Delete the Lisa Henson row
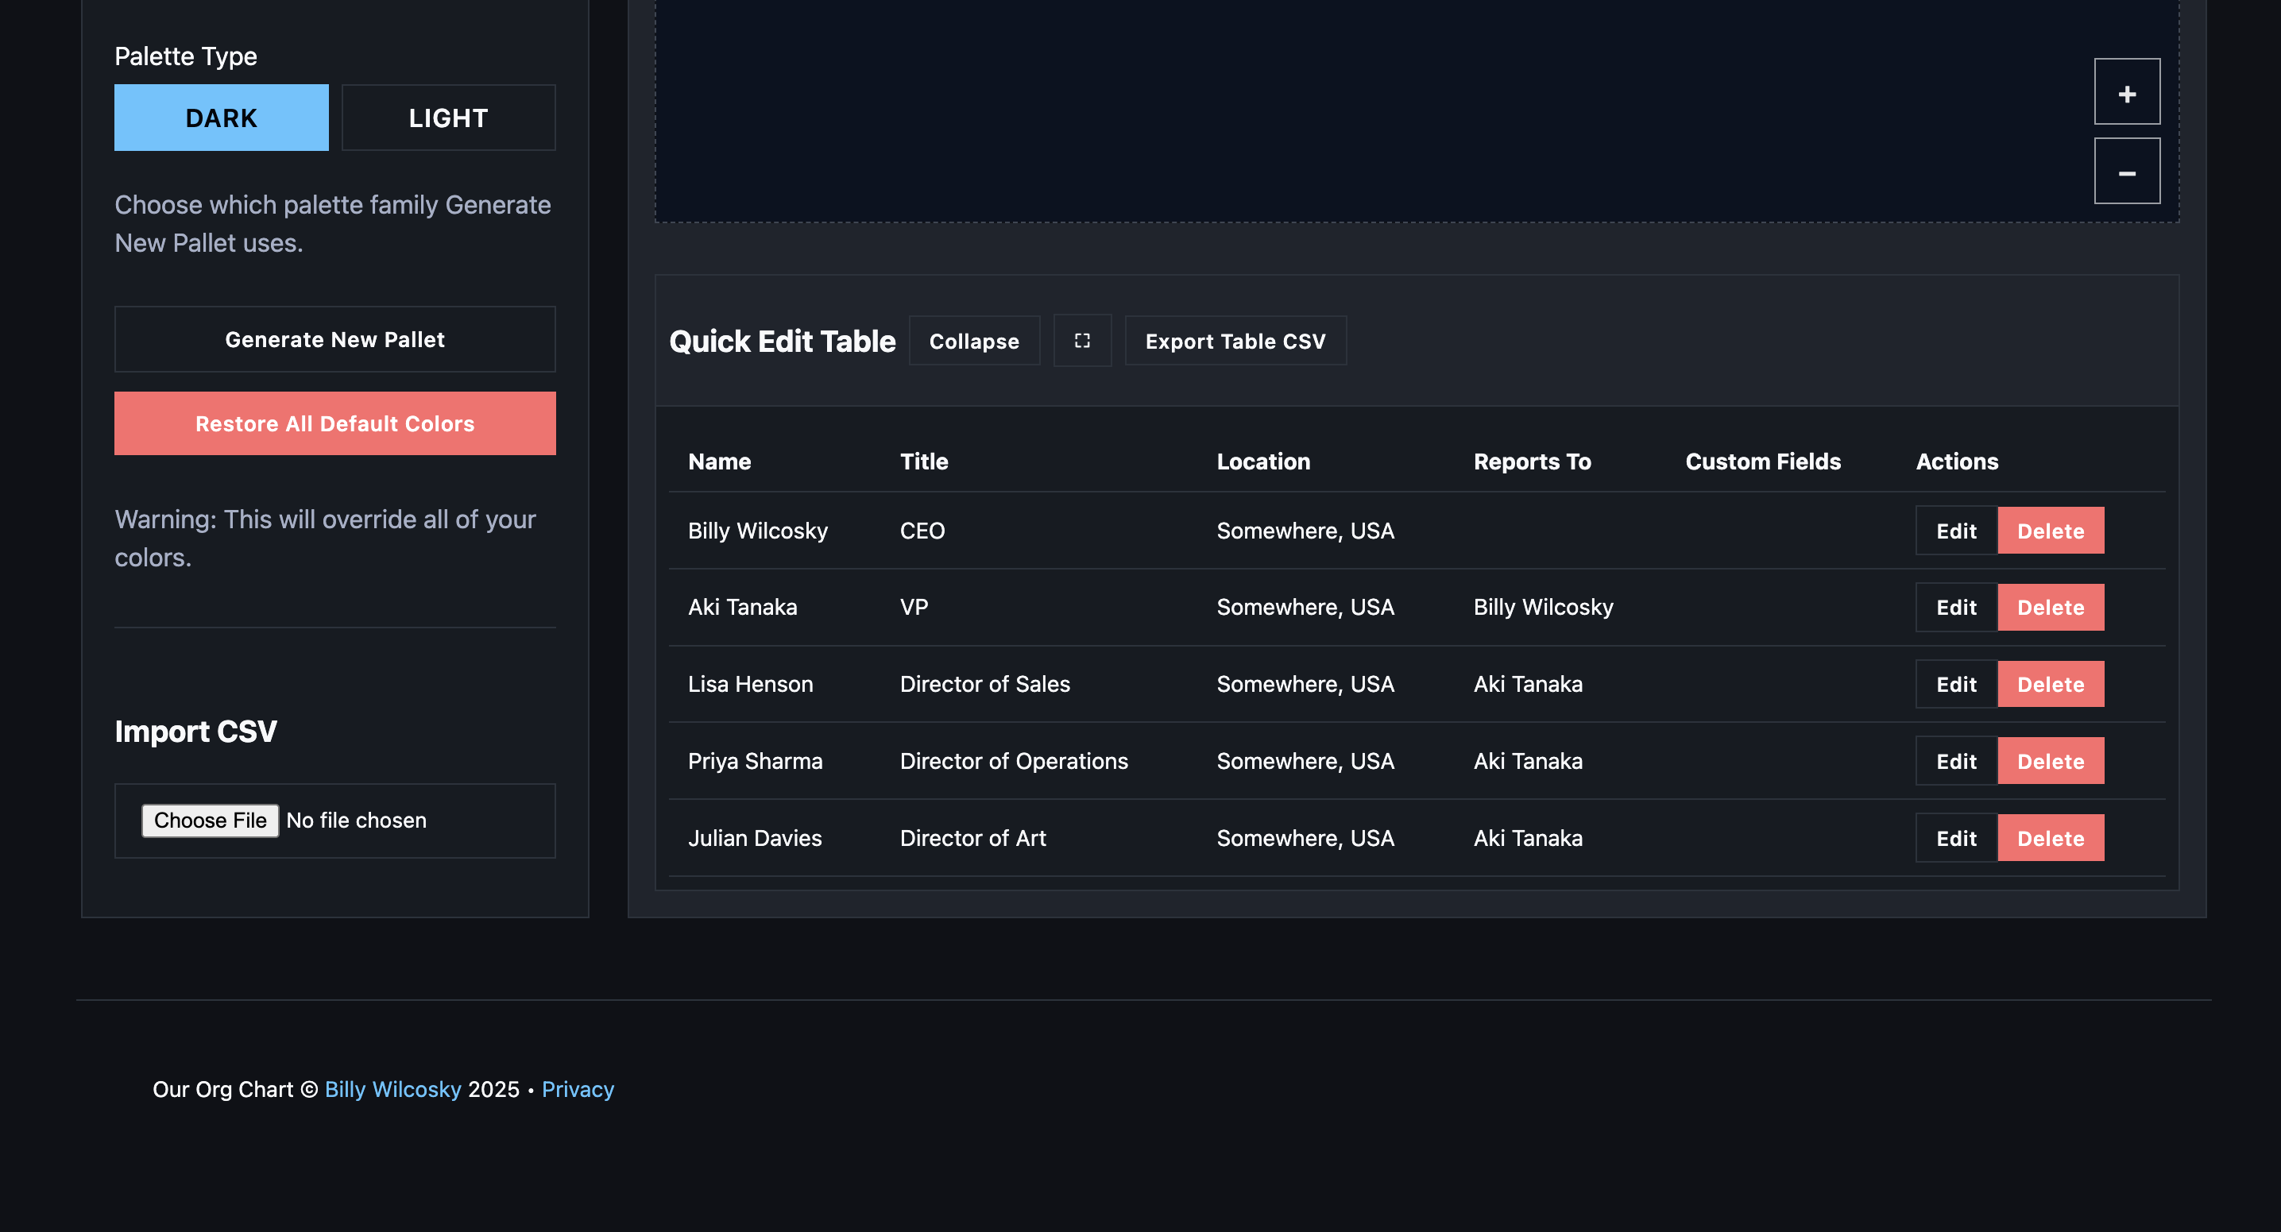This screenshot has width=2281, height=1232. click(x=2050, y=684)
